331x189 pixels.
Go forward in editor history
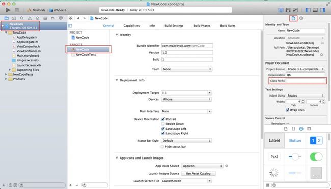coord(84,18)
